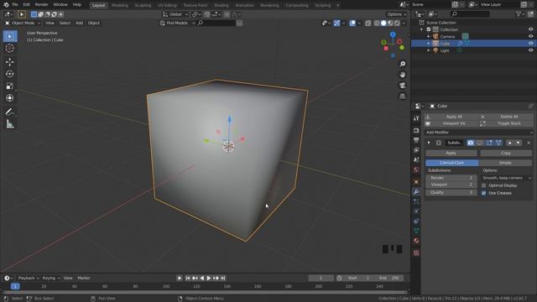Click the play animation button
This screenshot has width=537, height=302.
[x=209, y=279]
